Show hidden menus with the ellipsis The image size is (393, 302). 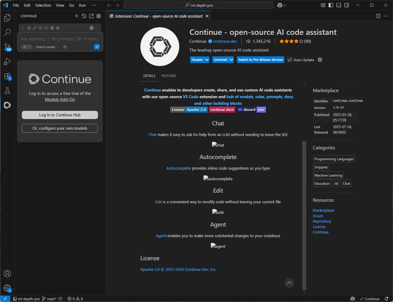[x=94, y=5]
